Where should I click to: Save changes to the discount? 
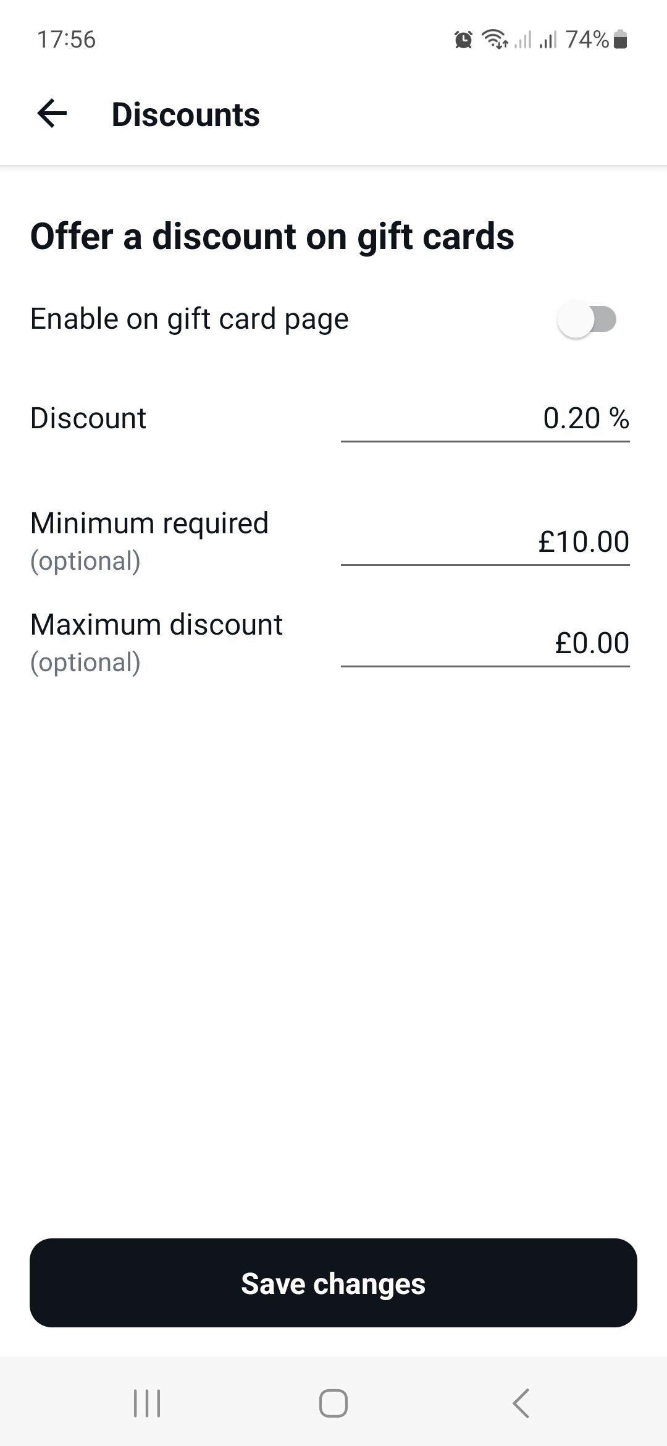[333, 1283]
